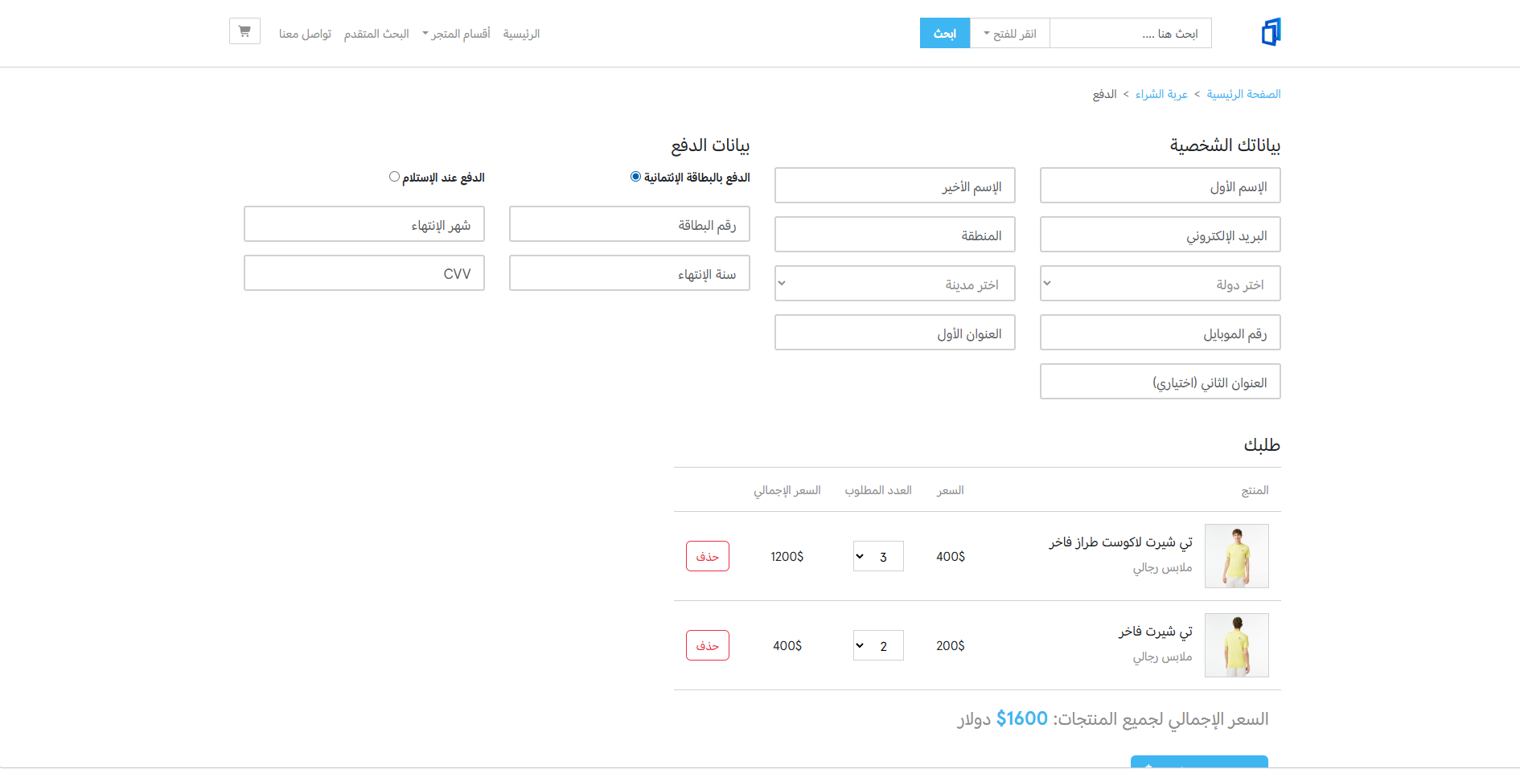Click the تي شيرت فاخر product thumbnail
Image resolution: width=1520 pixels, height=769 pixels.
1236,644
